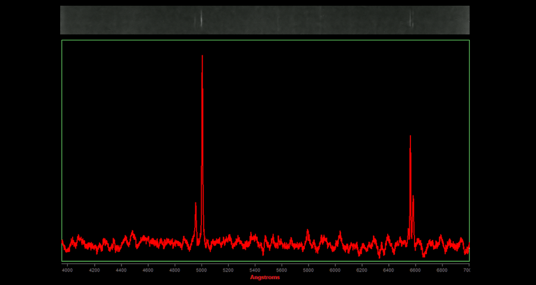Click the 4400 wavelength tick label

pyautogui.click(x=121, y=270)
